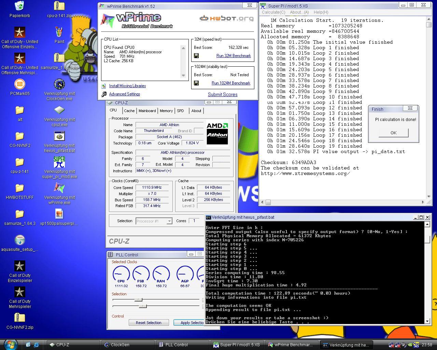This screenshot has width=437, height=350.
Task: Open the CG-NVNF2 folder
Action: (20, 136)
